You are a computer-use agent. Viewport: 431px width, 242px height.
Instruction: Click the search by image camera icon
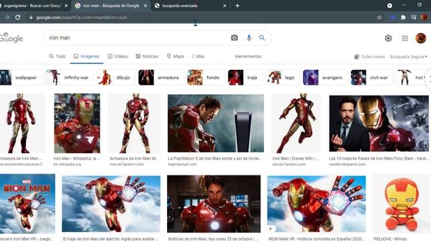pyautogui.click(x=234, y=38)
